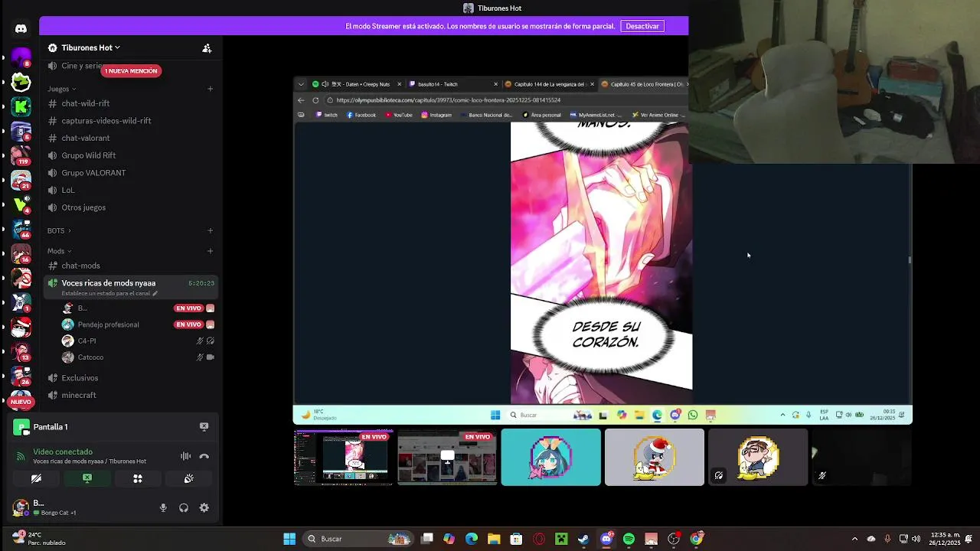Show hidden icons chevron in system tray
Screen dimensions: 980x551
854,539
